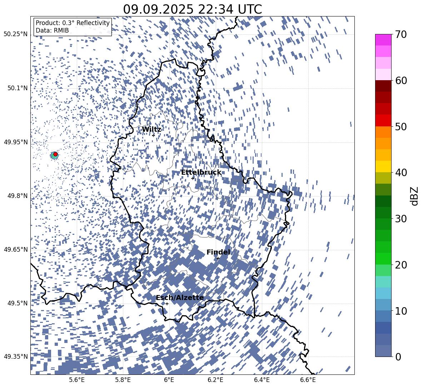
Task: Click the turquoise swatch below 20 dBZ
Action: click(x=383, y=282)
